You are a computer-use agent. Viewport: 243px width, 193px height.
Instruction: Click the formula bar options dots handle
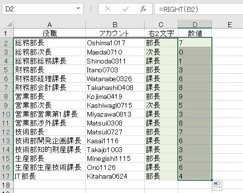click(x=91, y=9)
